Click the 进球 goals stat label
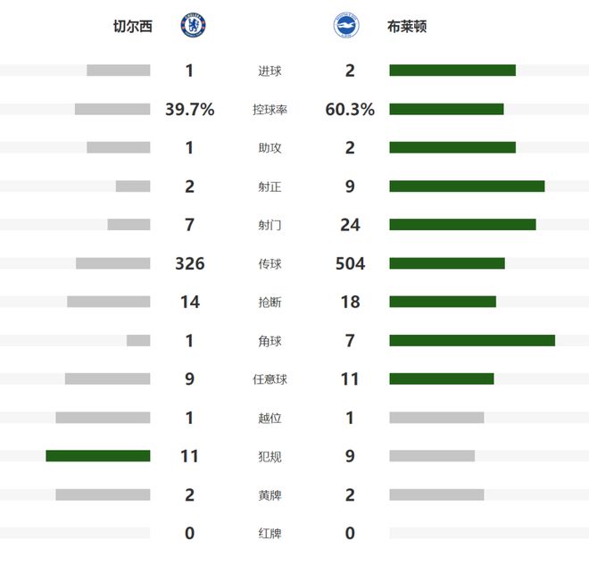This screenshot has width=589, height=565. click(x=269, y=71)
